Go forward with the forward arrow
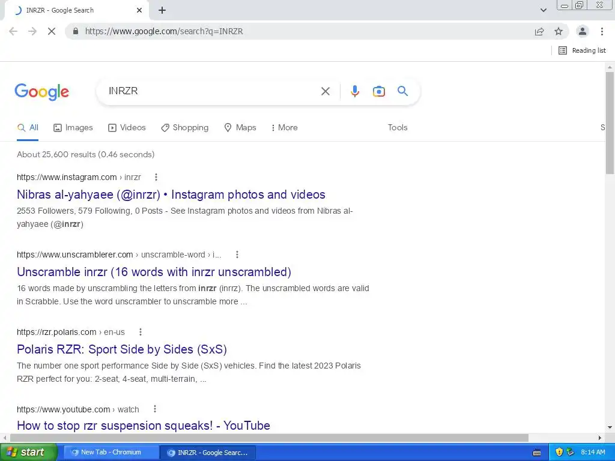 pos(32,31)
